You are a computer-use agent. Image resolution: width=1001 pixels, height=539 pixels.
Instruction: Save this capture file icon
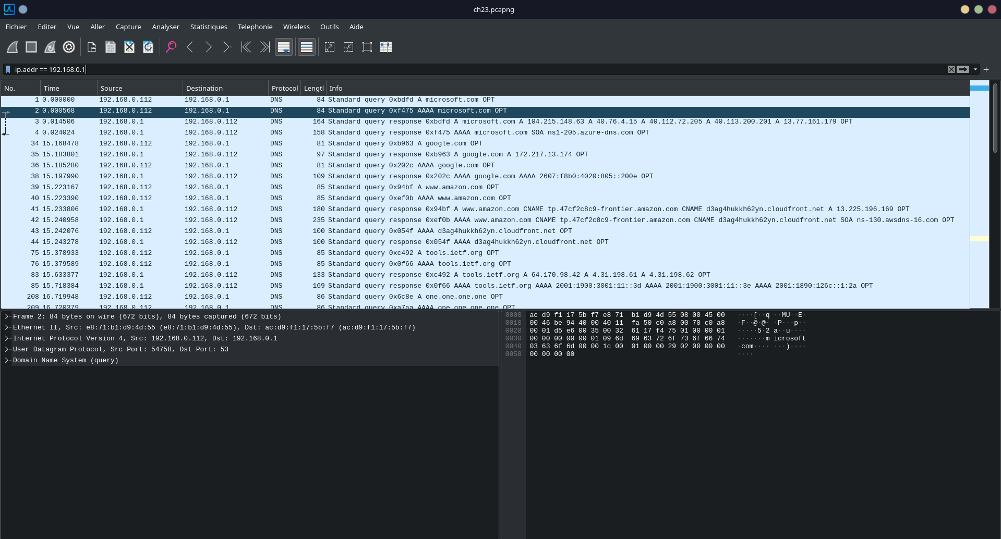(111, 47)
